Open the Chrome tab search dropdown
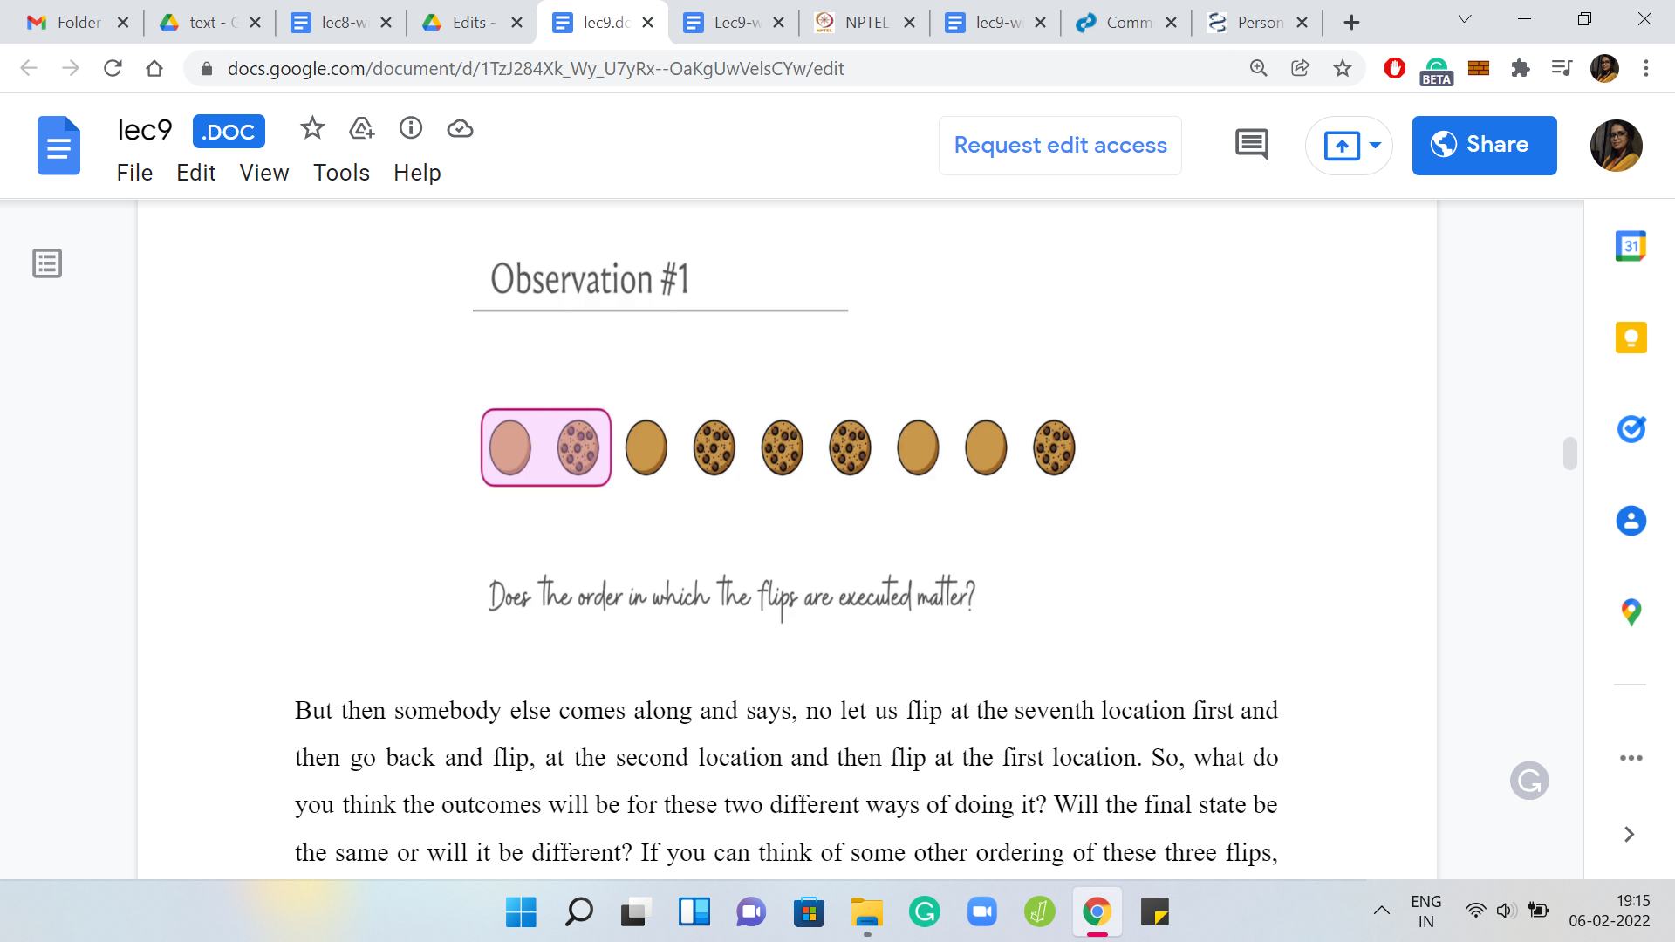Image resolution: width=1675 pixels, height=942 pixels. pos(1465,19)
